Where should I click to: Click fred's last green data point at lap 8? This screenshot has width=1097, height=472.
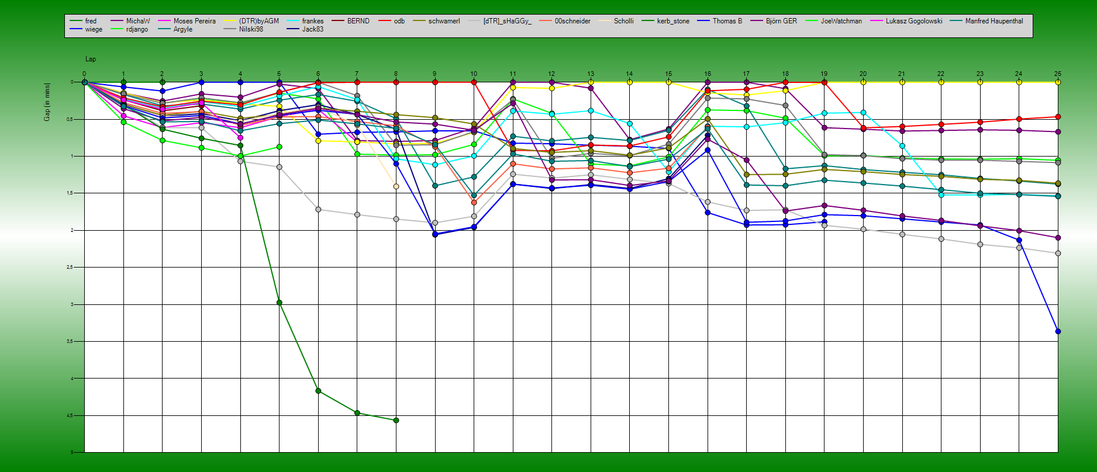396,420
